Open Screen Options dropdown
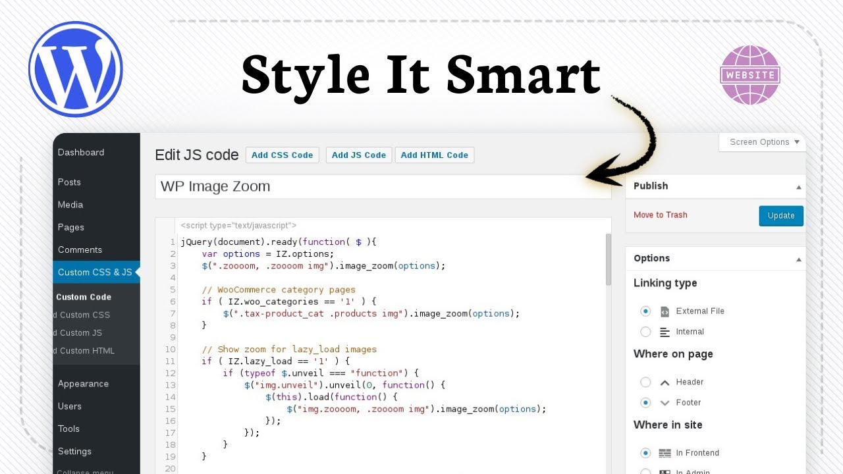Screen dimensions: 843x474 (763, 142)
